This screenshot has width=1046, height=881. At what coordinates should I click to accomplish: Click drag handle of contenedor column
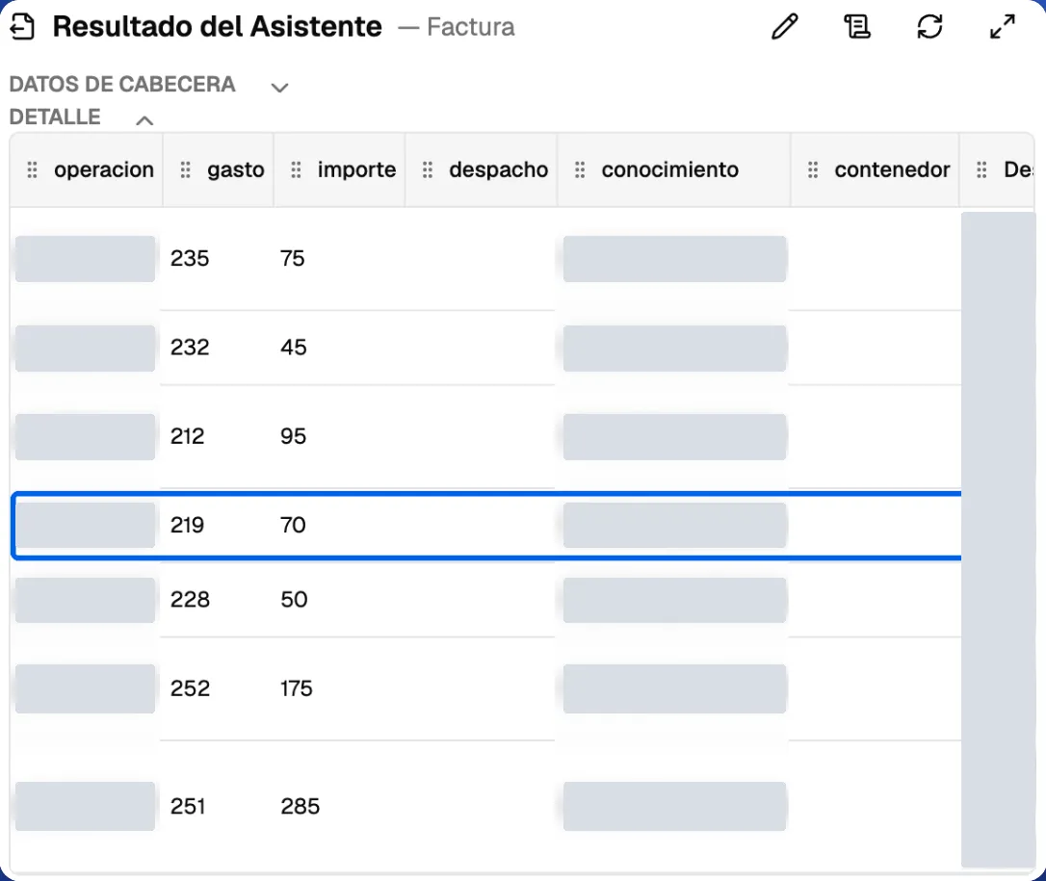tap(813, 170)
